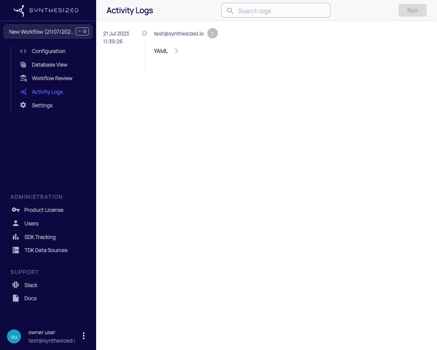Click the Synthesized logo icon
The image size is (437, 350).
tap(19, 10)
